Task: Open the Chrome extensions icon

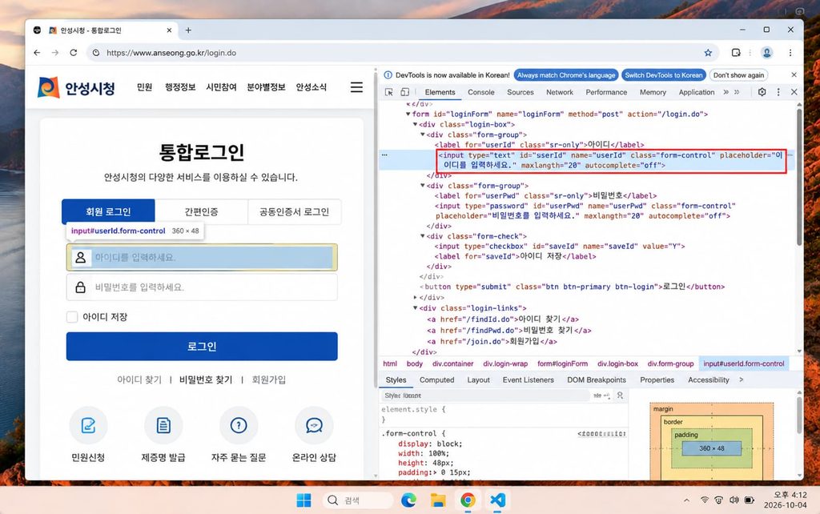Action: [736, 53]
